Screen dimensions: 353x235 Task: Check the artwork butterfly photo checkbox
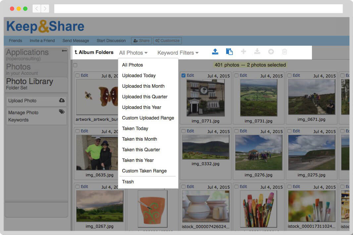(77, 75)
